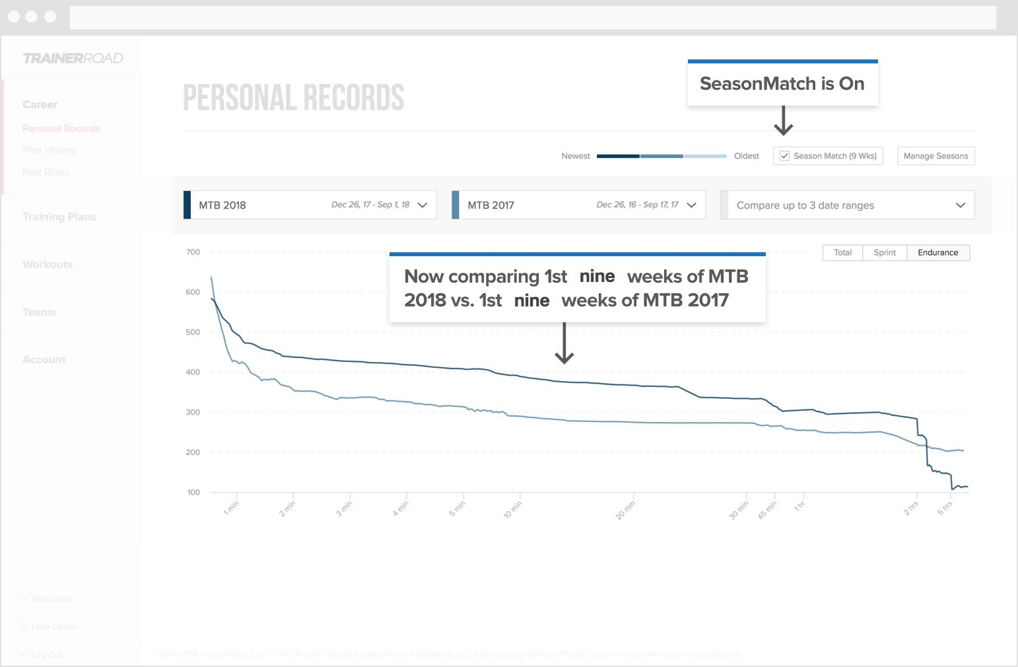
Task: Open the Workouts section
Action: (x=48, y=264)
